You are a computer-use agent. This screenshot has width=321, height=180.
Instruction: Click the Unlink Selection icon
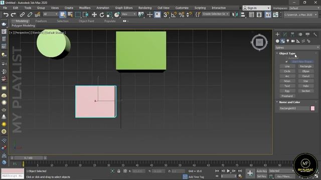(x=30, y=14)
